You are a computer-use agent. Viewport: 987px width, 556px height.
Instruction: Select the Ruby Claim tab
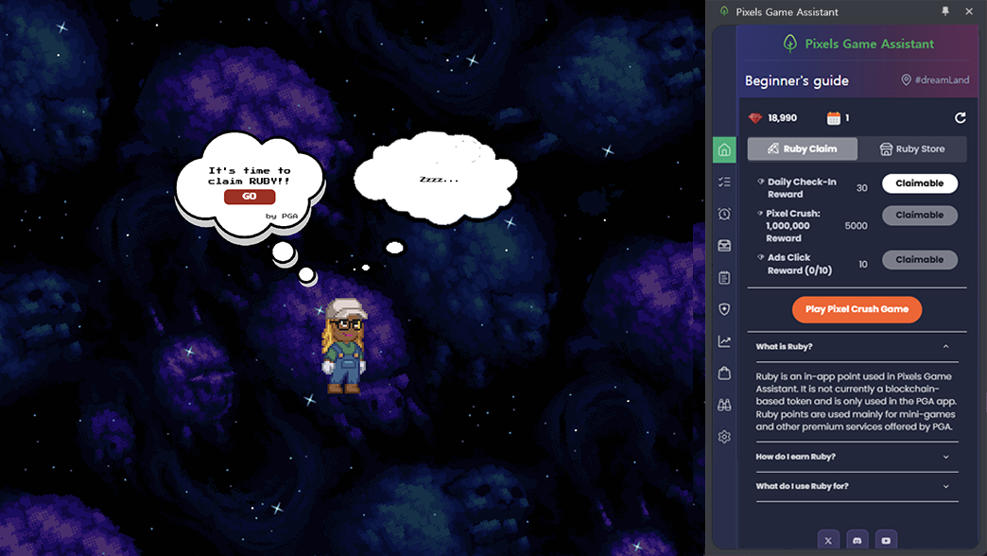(x=803, y=149)
